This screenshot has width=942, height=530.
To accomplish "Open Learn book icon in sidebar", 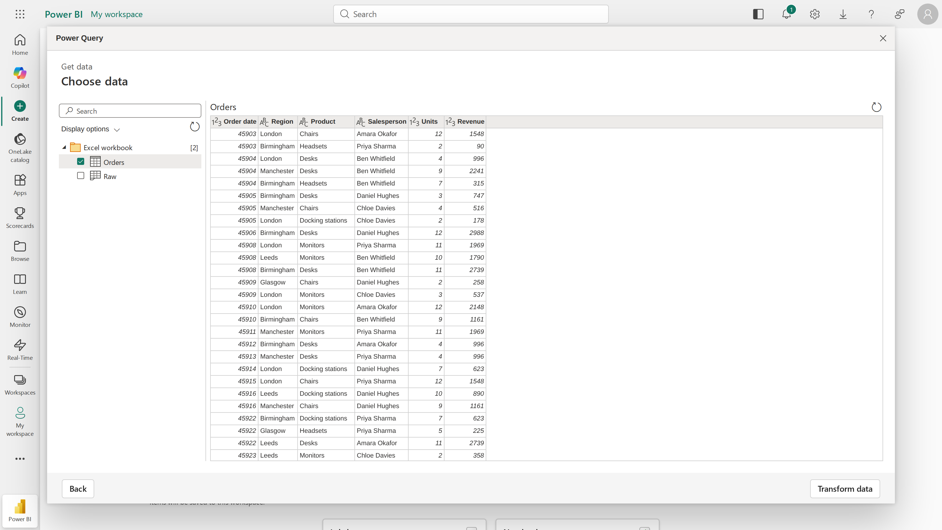I will [x=20, y=279].
